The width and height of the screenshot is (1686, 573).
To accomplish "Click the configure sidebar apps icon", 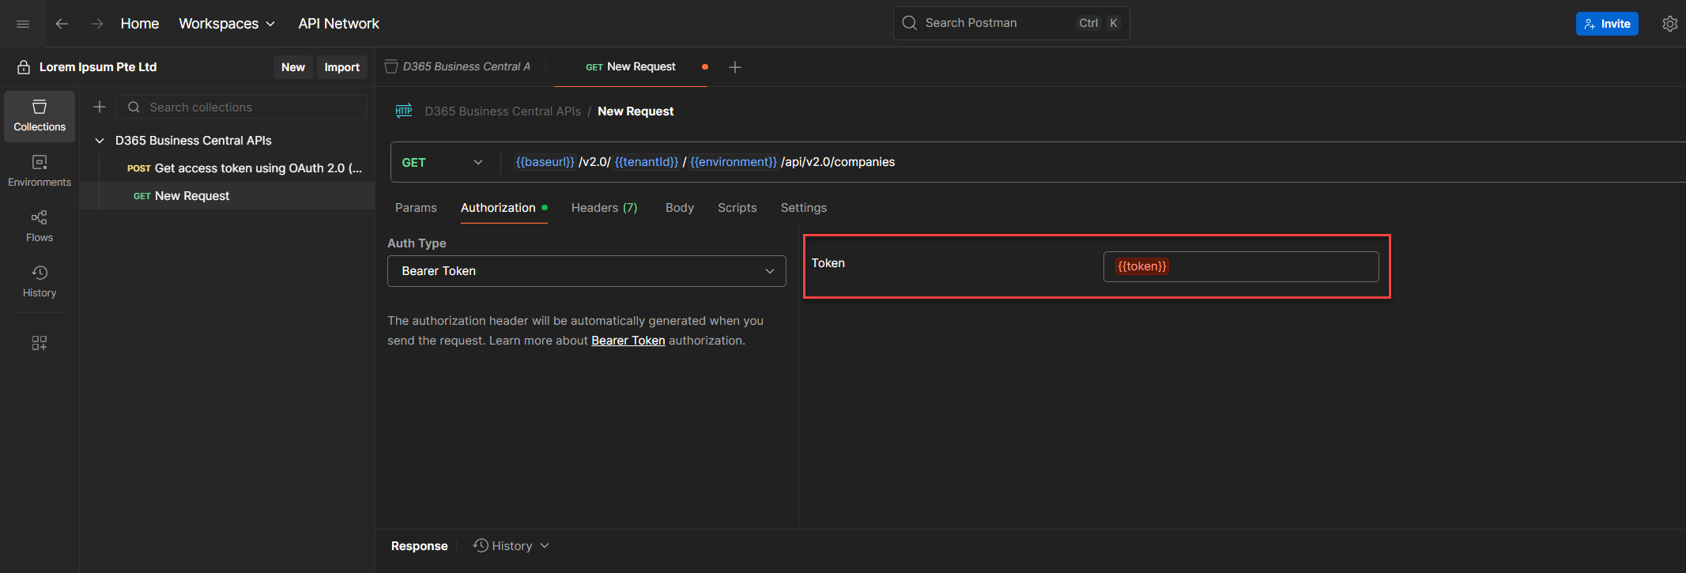I will 40,343.
